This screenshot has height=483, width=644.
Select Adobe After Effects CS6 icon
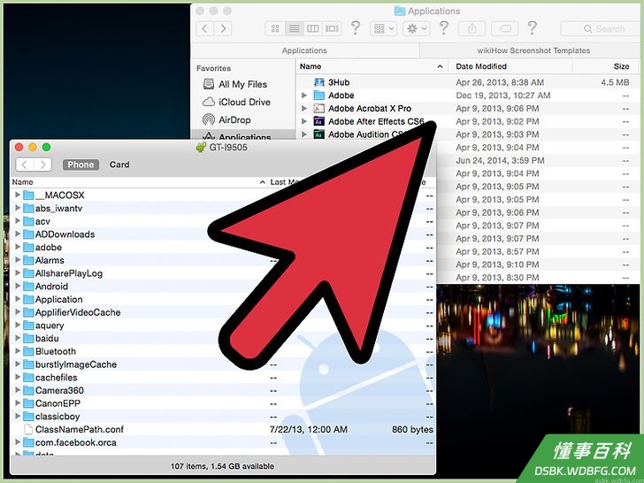click(x=319, y=121)
